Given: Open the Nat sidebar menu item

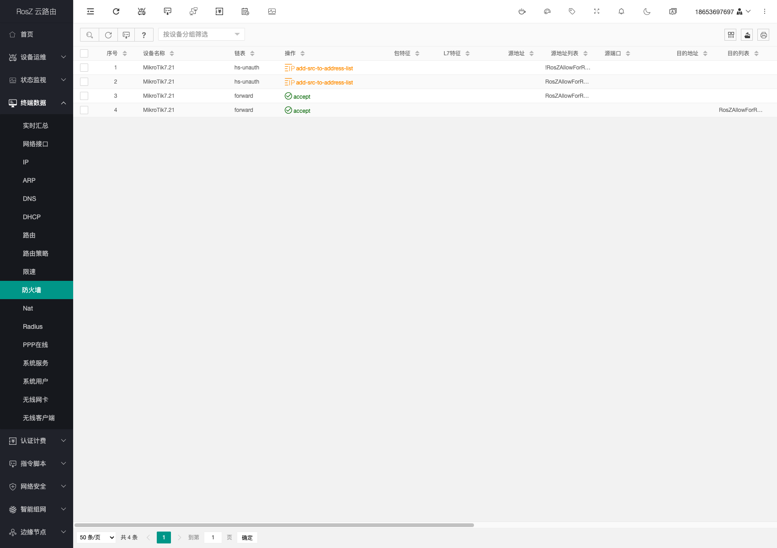Looking at the screenshot, I should (28, 308).
